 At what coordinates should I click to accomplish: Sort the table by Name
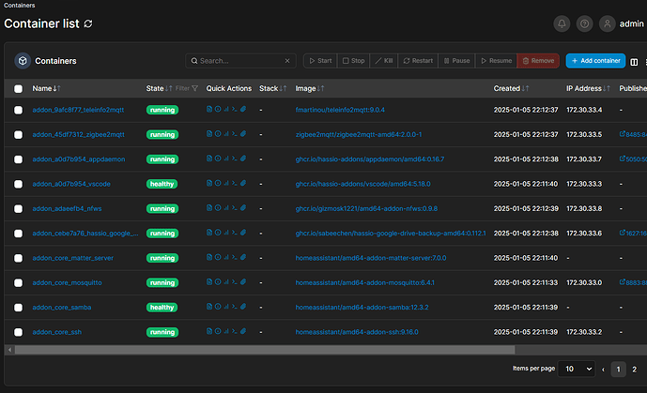pyautogui.click(x=46, y=88)
